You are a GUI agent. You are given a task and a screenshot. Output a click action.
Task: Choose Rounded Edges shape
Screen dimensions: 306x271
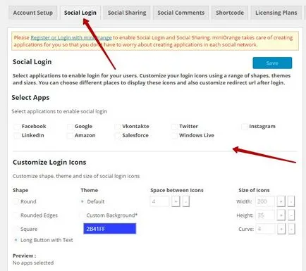16,215
